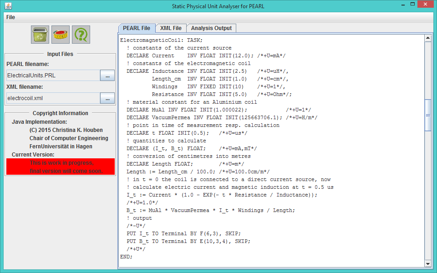Minimize the Static Physical Unit Analyser window

click(402, 4)
